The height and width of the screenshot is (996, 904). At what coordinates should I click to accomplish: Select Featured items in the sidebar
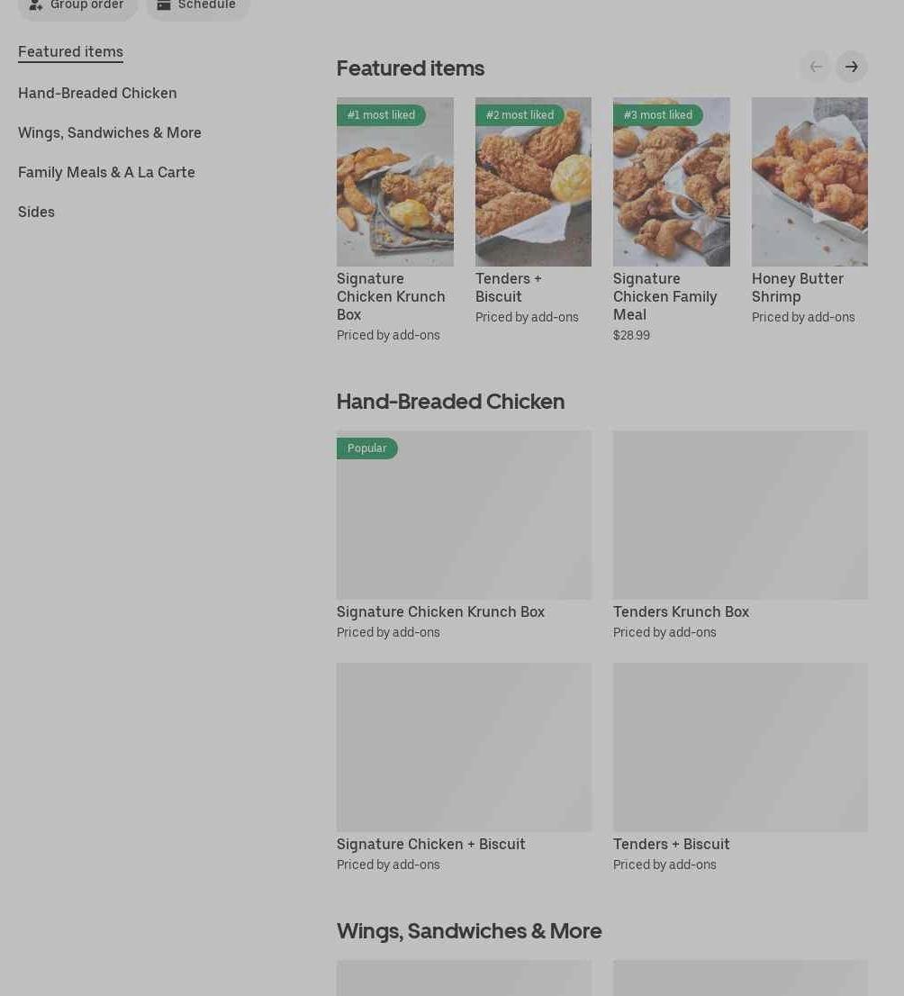70,52
